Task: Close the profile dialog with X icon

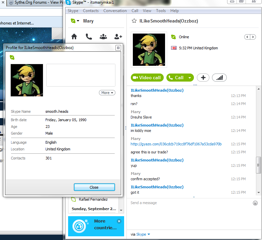Action: [118, 48]
